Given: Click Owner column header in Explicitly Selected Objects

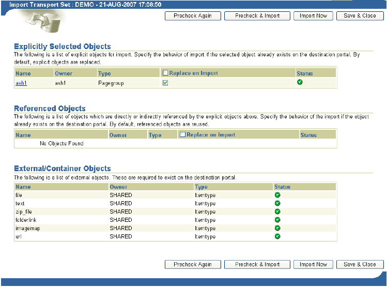Looking at the screenshot, I should 64,73.
